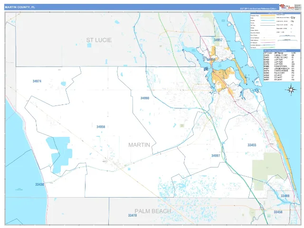
Task: Click the "PALM BEACH" county label
Action: (x=153, y=211)
